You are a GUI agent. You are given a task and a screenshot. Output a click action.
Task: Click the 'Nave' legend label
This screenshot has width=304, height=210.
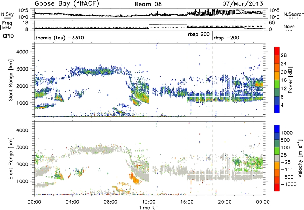(x=289, y=27)
